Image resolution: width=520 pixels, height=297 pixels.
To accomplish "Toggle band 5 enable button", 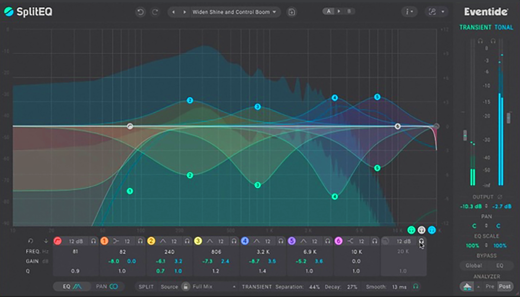I will click(292, 241).
